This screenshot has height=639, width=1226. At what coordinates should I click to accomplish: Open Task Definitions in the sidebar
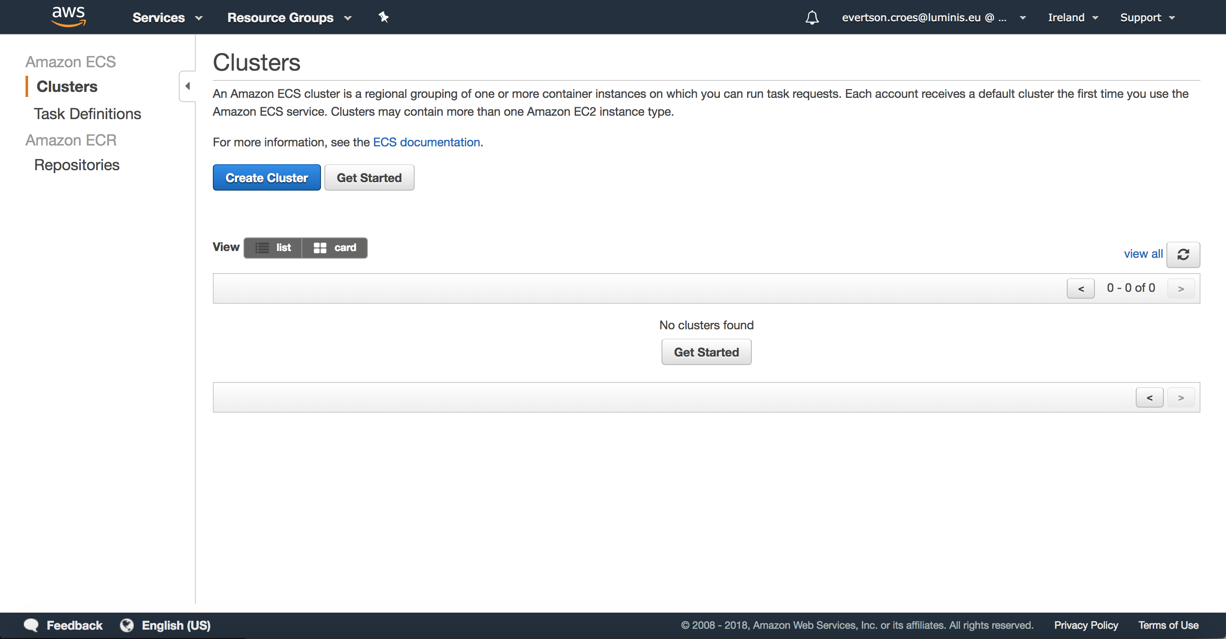click(88, 114)
